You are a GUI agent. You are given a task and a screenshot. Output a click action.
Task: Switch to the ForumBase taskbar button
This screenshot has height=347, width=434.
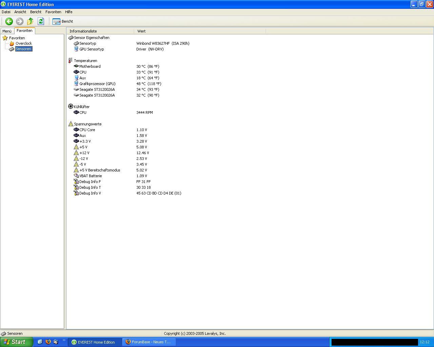tap(150, 342)
